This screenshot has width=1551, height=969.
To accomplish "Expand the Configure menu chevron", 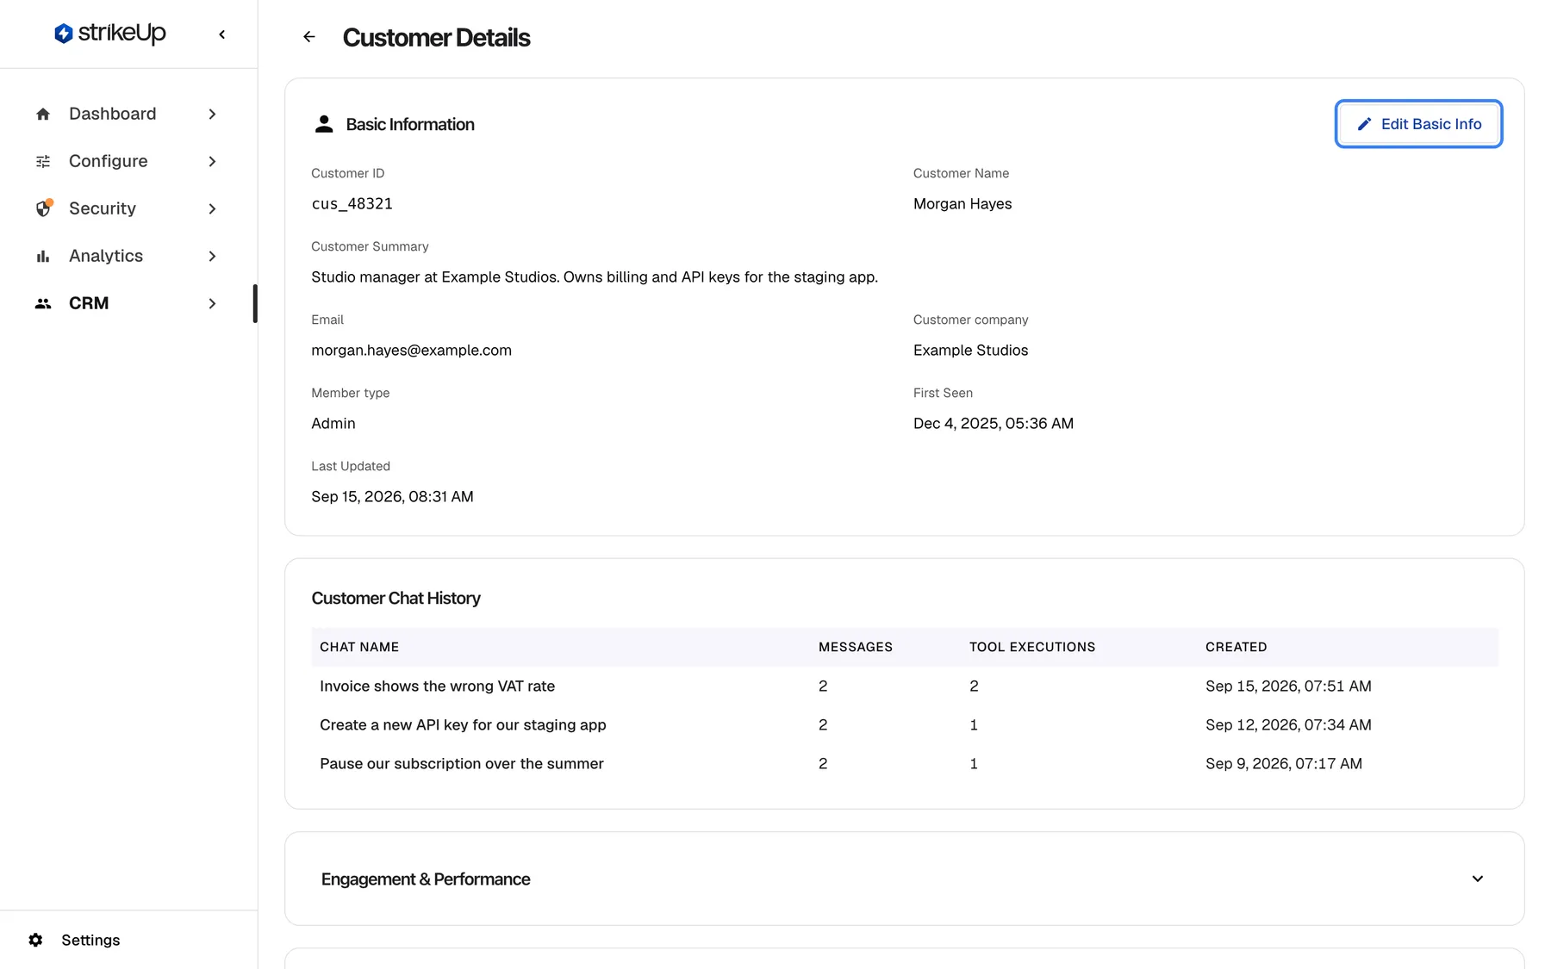I will tap(212, 162).
